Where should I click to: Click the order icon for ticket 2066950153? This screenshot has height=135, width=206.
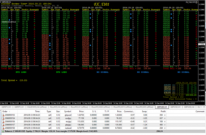pyautogui.click(x=3, y=115)
